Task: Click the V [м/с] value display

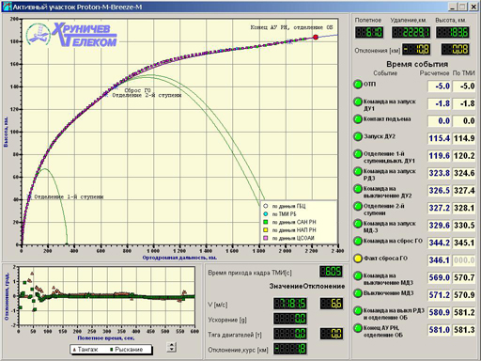Action: pos(290,304)
